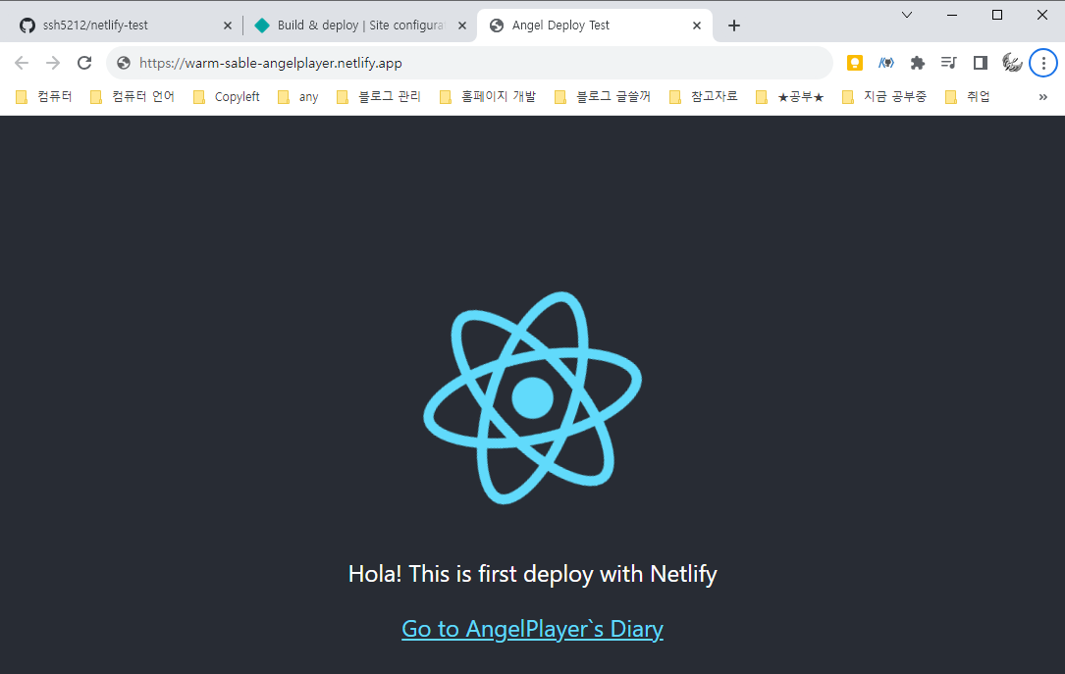The width and height of the screenshot is (1065, 674).
Task: Open the media controls icon
Action: [949, 63]
